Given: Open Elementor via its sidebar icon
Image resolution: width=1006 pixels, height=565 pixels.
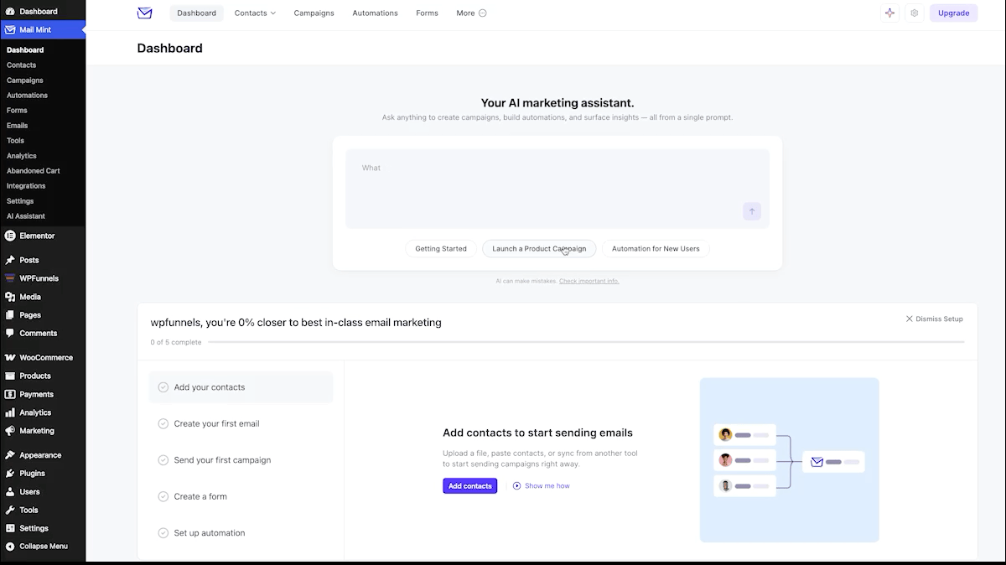Looking at the screenshot, I should click(10, 236).
